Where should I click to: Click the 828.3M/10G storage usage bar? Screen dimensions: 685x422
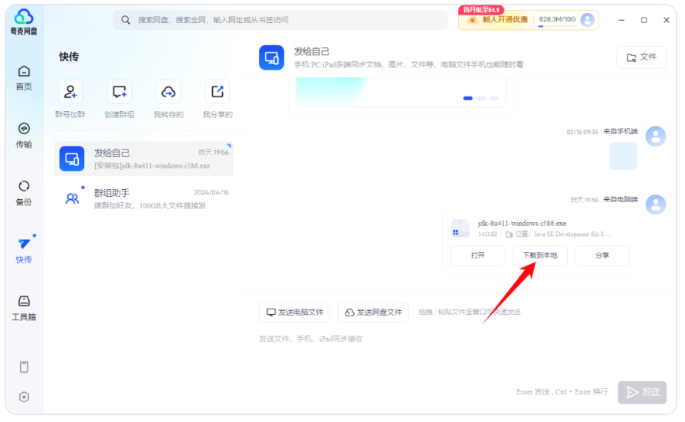click(557, 20)
